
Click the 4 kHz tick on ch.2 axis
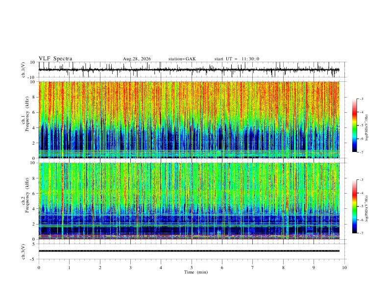34,209
